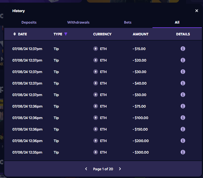
Task: Click the date in the -$30.00 row
Action: click(x=27, y=72)
